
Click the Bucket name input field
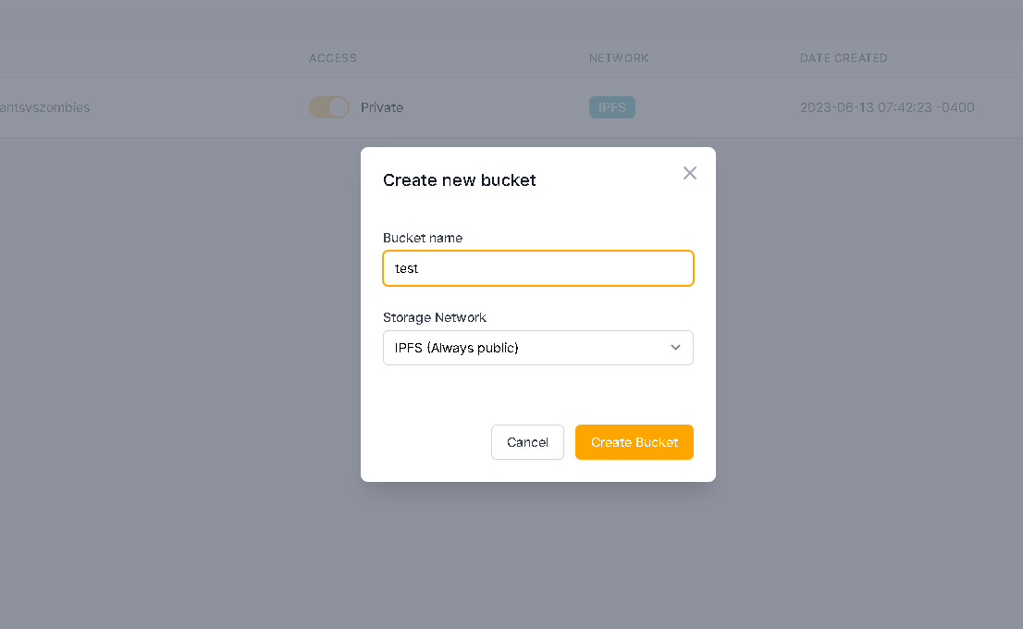click(537, 268)
